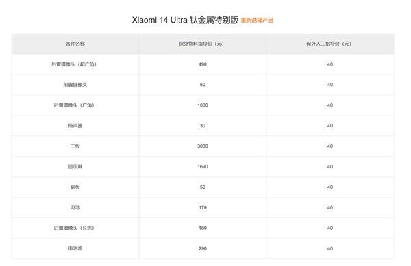Click labor price 40 in 显示屏 row
411x266 pixels.
[x=330, y=167]
